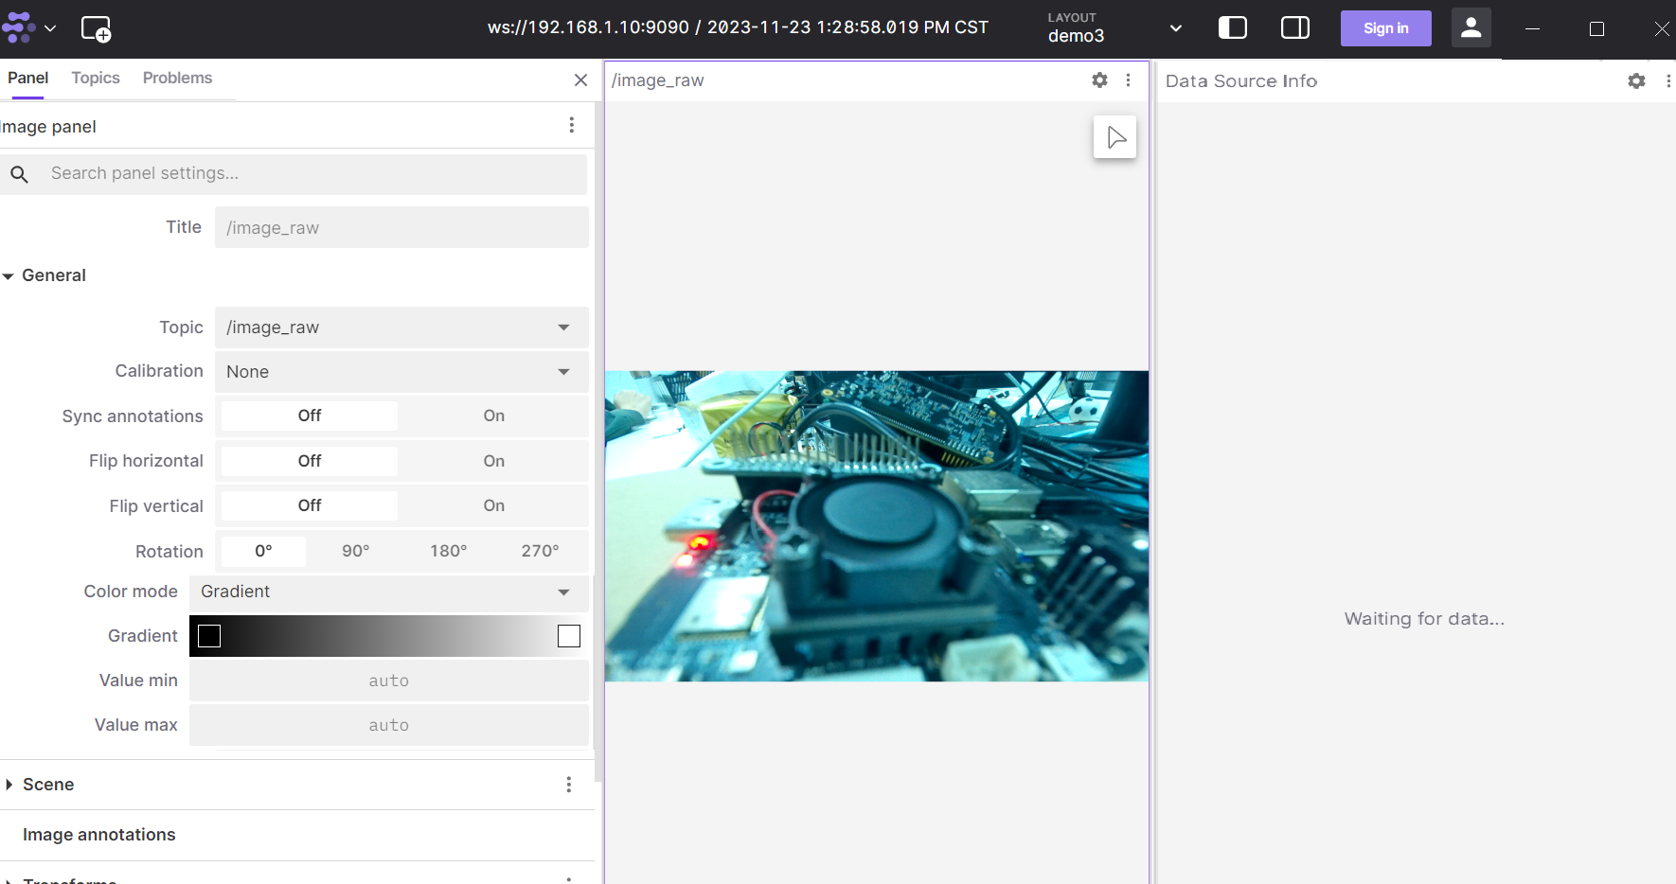Image resolution: width=1676 pixels, height=884 pixels.
Task: Open the Topic dropdown
Action: [x=401, y=327]
